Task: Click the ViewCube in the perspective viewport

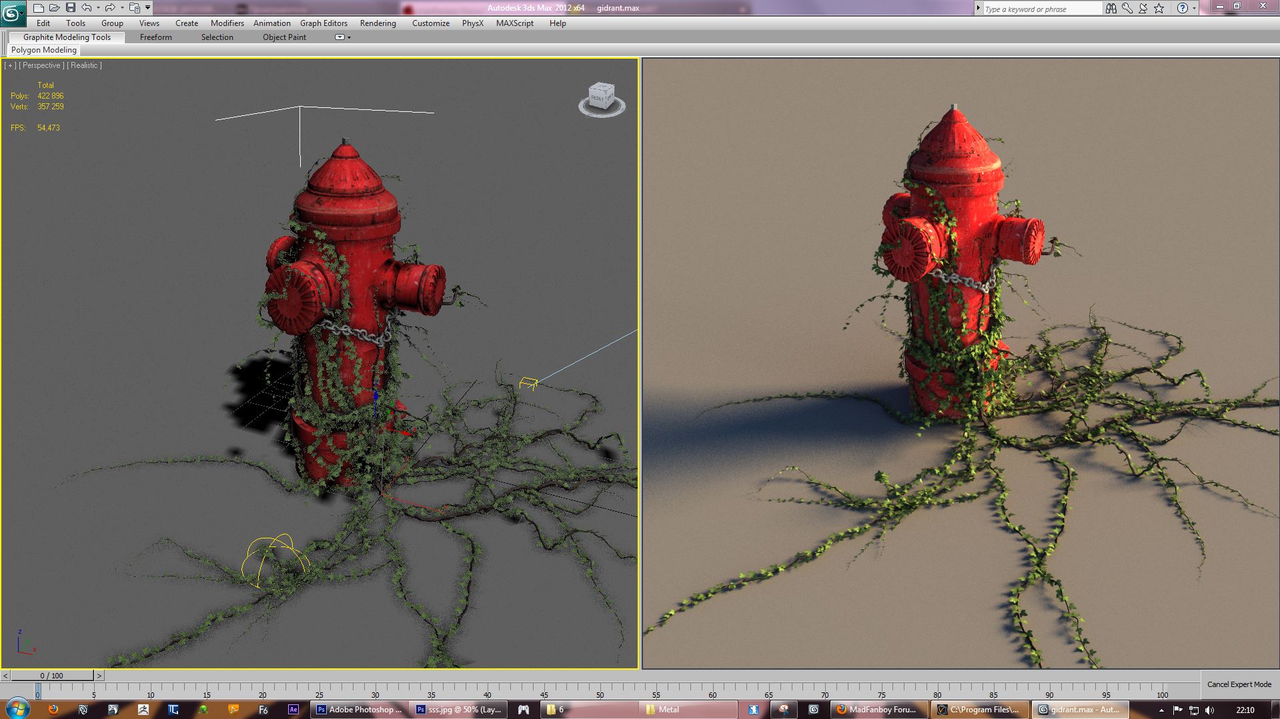Action: click(x=601, y=98)
